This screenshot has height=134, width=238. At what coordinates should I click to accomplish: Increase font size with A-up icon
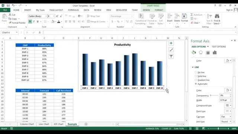(57, 16)
